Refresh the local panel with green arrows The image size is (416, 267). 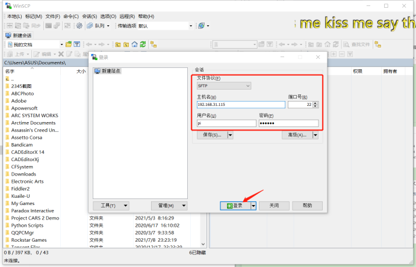pos(143,44)
